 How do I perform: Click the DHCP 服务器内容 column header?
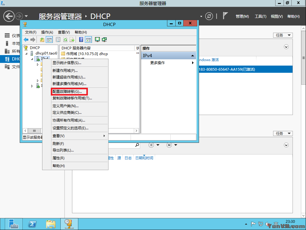click(x=97, y=48)
